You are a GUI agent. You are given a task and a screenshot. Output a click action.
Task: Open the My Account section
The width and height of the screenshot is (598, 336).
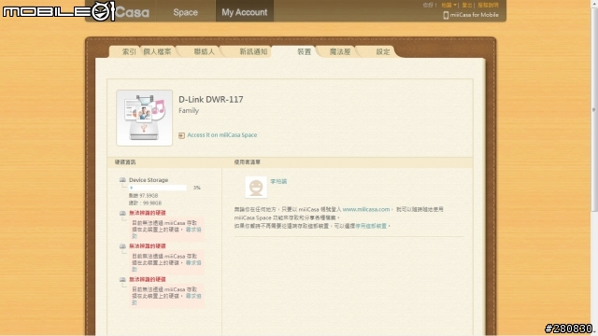[x=245, y=12]
